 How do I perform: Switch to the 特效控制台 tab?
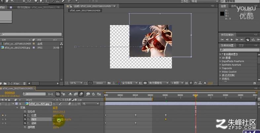[36, 8]
